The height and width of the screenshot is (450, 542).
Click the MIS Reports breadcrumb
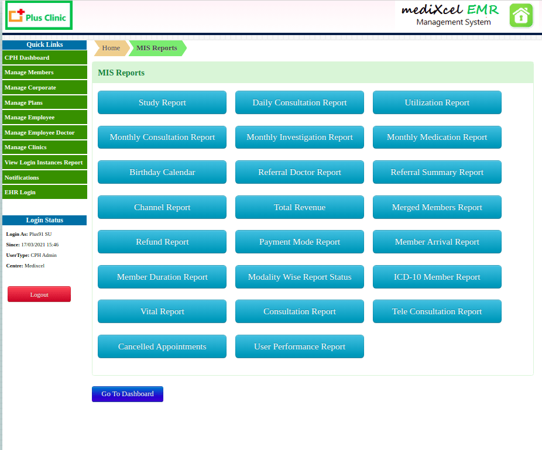(157, 48)
